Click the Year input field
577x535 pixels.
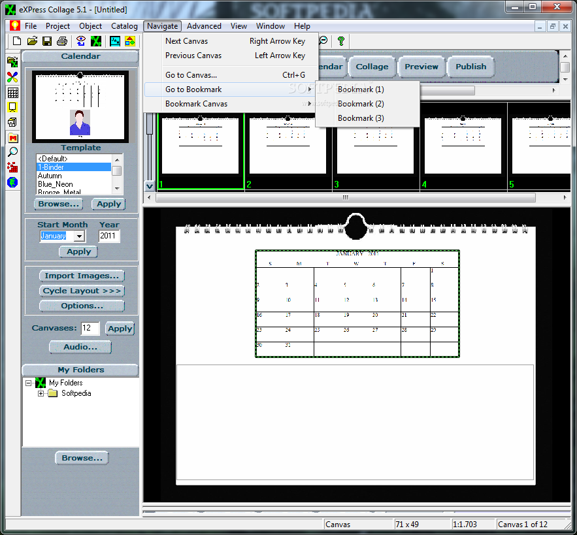click(109, 236)
